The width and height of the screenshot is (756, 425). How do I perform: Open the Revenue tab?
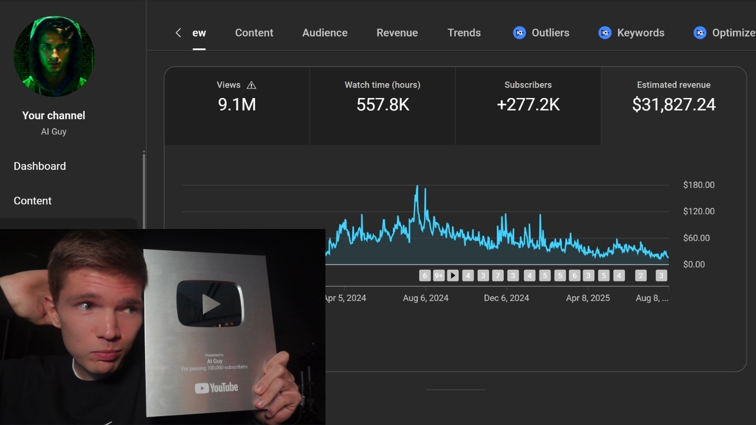coord(397,33)
